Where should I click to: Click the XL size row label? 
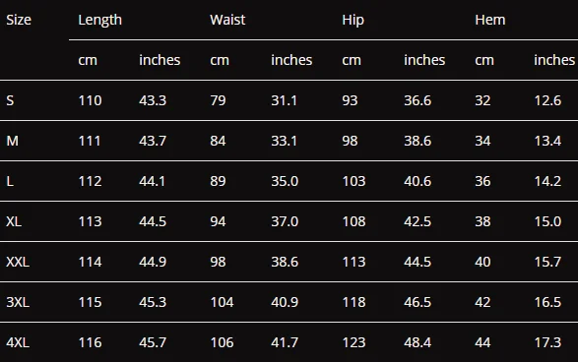click(x=14, y=221)
